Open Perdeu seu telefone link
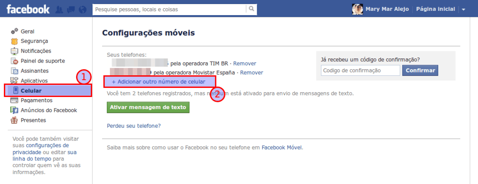 point(134,126)
